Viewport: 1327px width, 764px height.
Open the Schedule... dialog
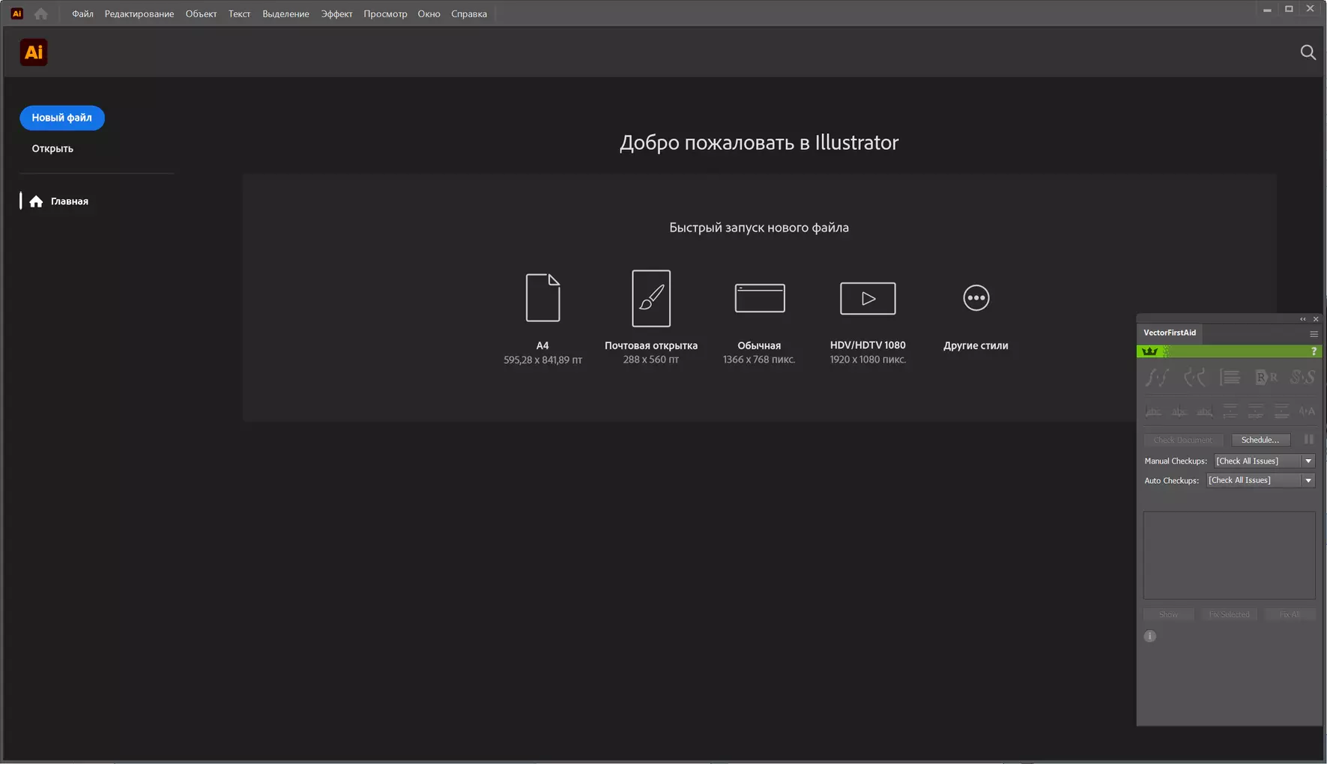(1260, 440)
